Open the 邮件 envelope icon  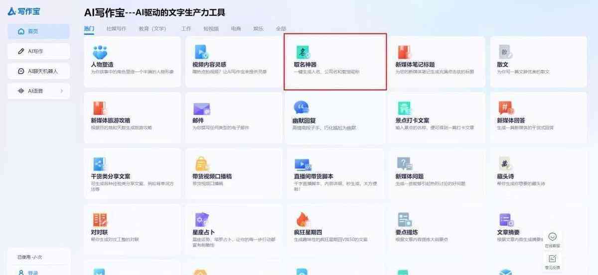[201, 108]
